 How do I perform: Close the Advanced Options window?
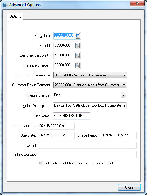pyautogui.click(x=137, y=3)
